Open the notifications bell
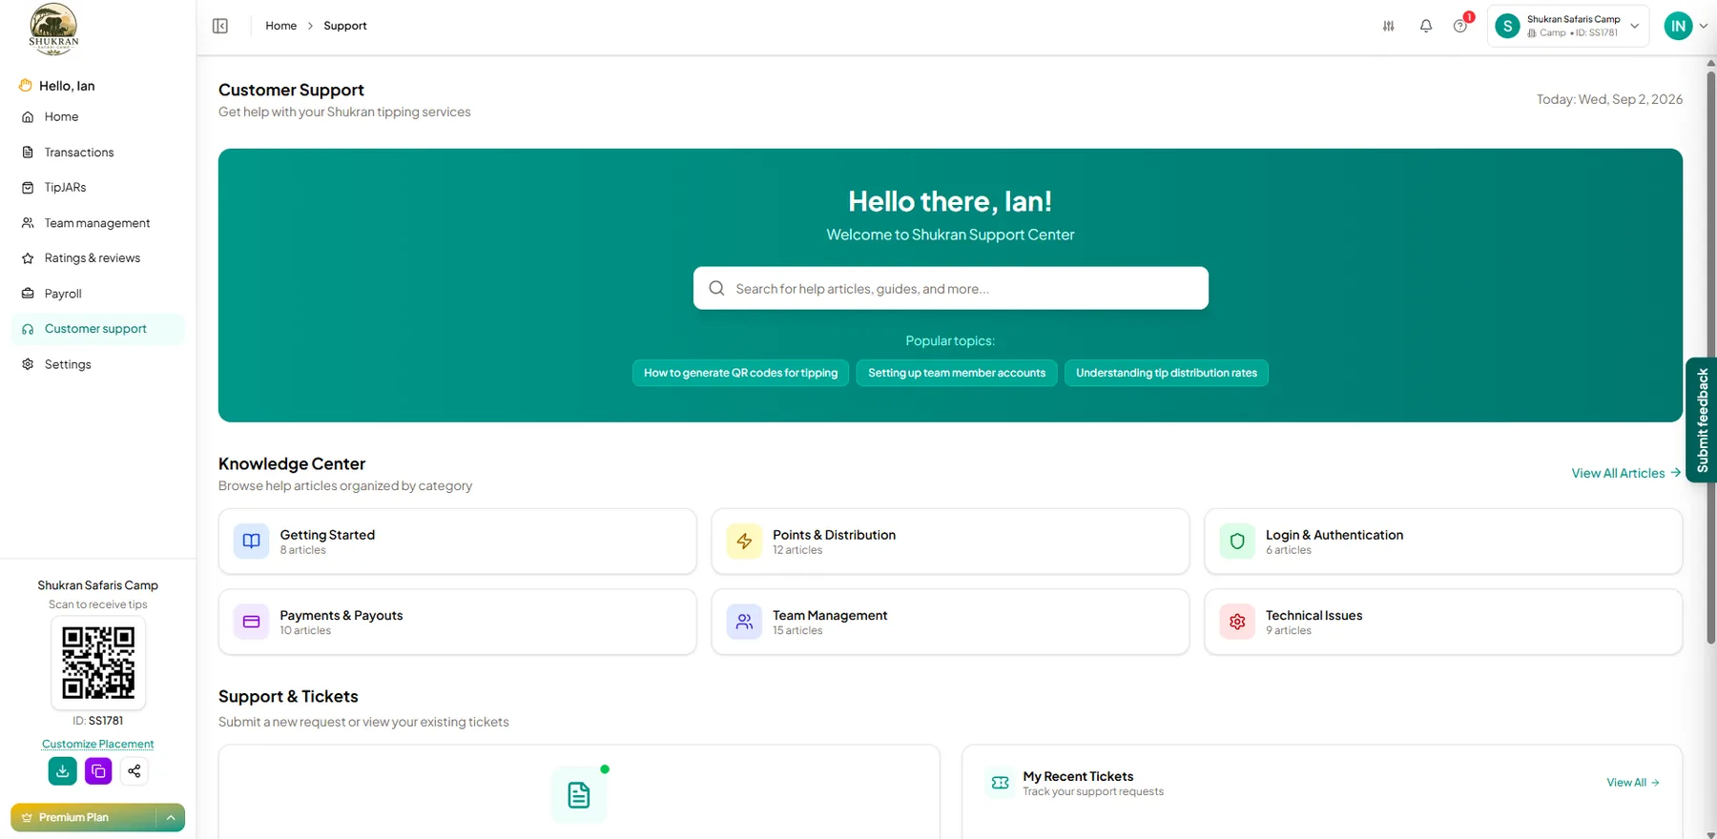Screen dimensions: 1717x839 tap(1426, 26)
